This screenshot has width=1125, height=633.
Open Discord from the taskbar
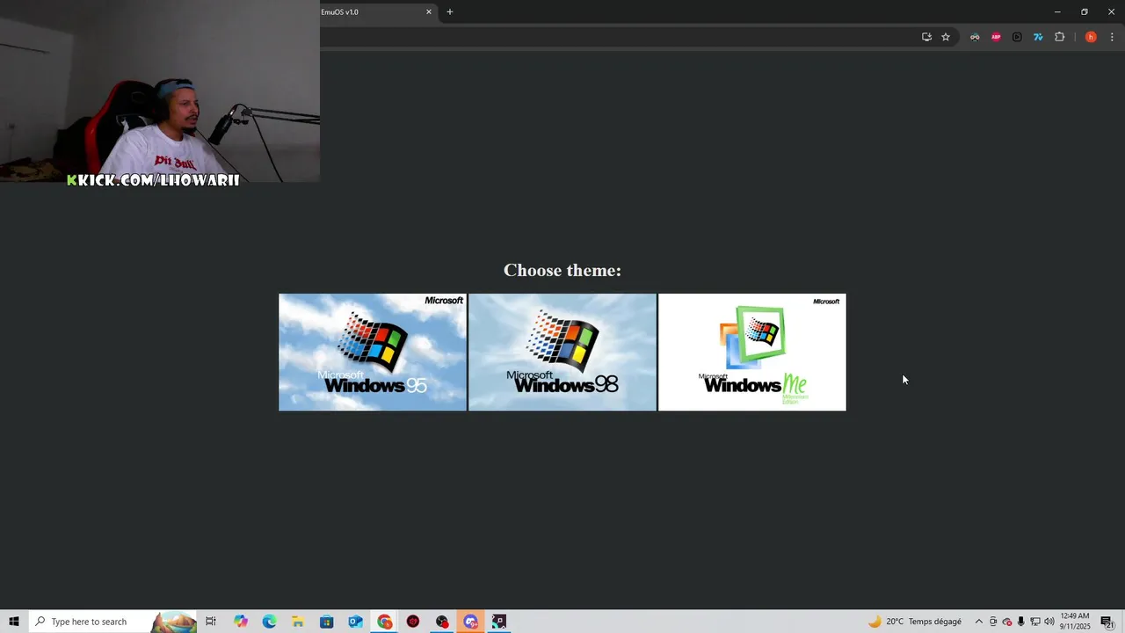[470, 622]
